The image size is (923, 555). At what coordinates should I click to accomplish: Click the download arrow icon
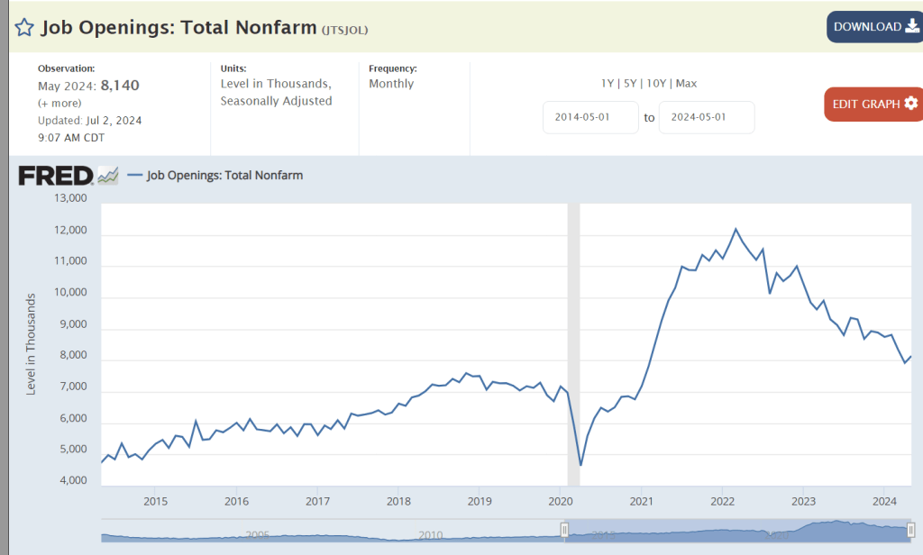click(x=910, y=27)
